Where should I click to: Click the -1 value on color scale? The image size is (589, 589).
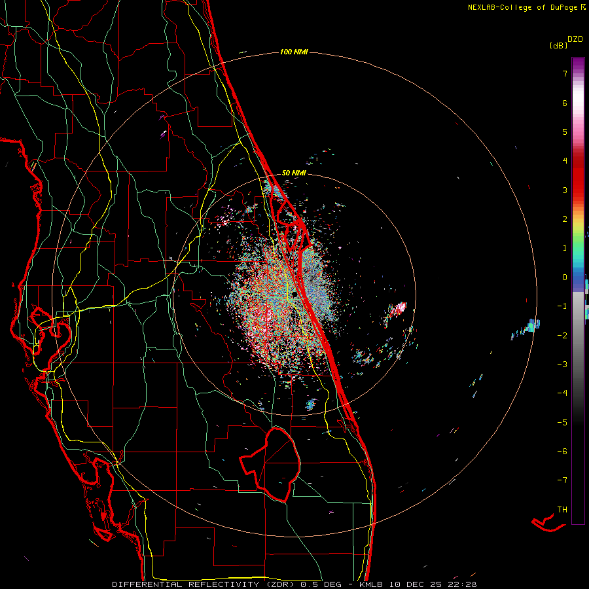click(x=562, y=306)
